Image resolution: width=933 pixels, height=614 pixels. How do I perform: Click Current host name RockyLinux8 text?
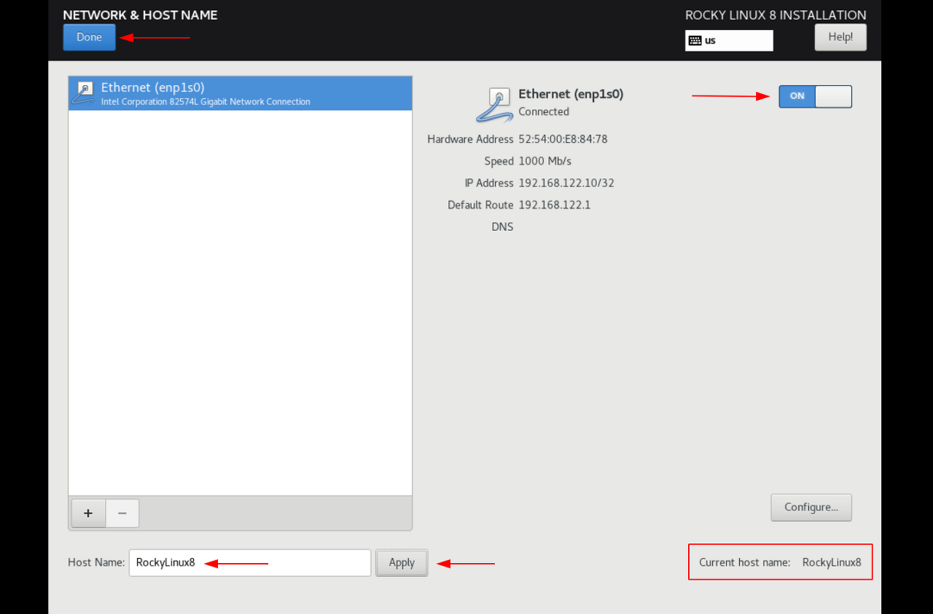coord(780,562)
